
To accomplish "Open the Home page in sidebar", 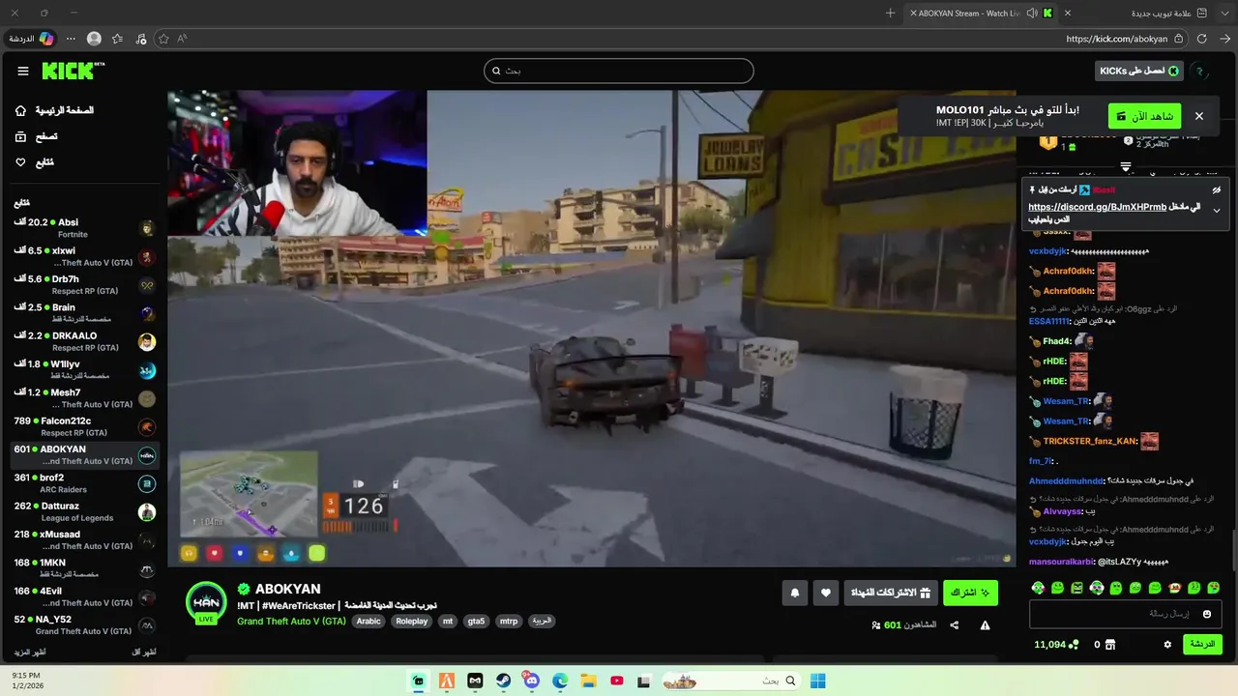I will coord(55,110).
